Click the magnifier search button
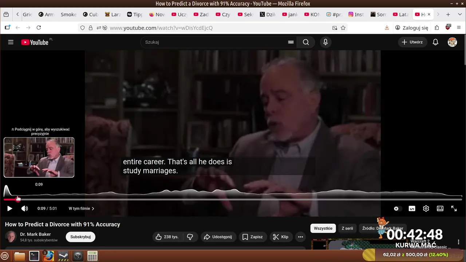This screenshot has width=466, height=262. click(x=306, y=42)
